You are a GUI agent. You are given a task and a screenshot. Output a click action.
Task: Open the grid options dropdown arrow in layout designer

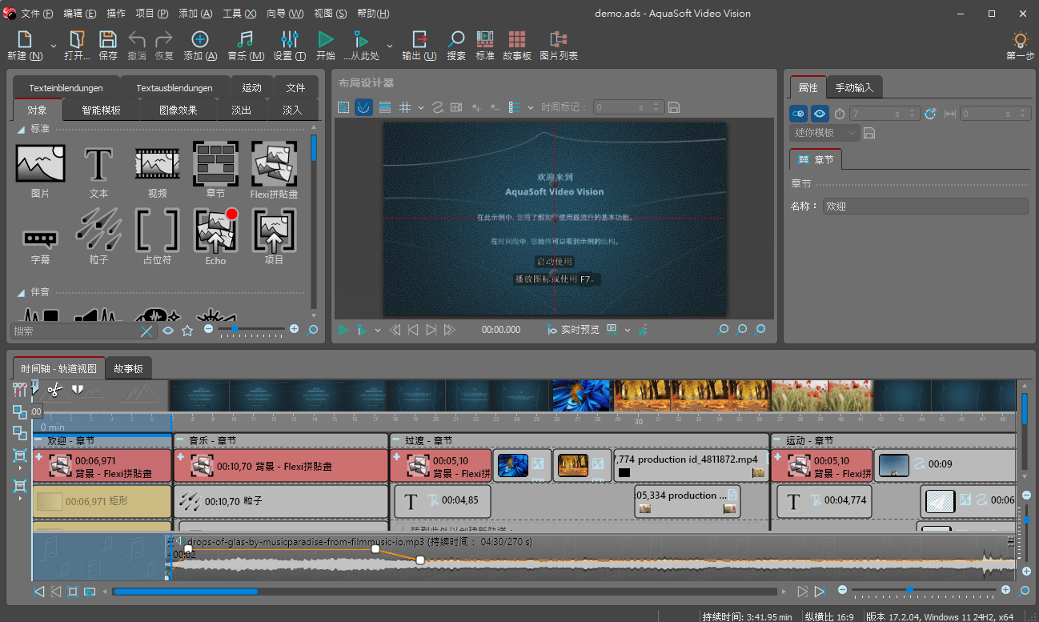click(x=421, y=107)
